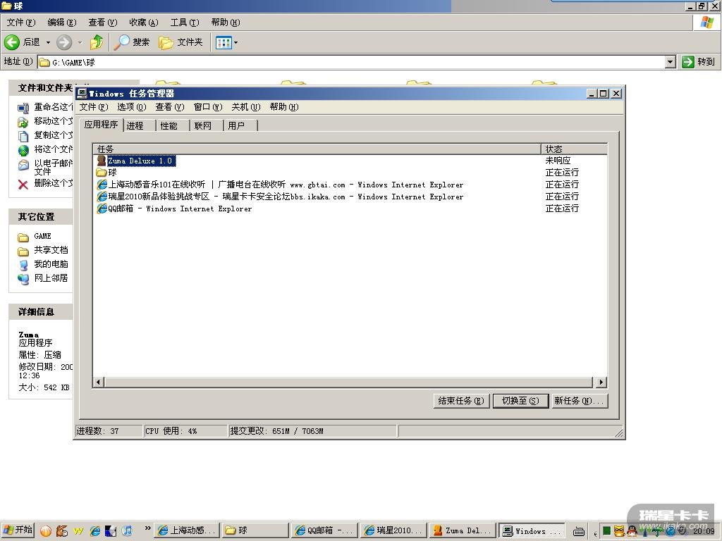Image resolution: width=722 pixels, height=541 pixels.
Task: Select the 球 folder task in list
Action: (107, 173)
